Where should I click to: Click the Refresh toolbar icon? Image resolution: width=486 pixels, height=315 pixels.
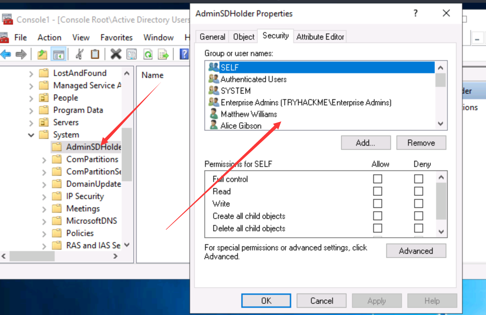pyautogui.click(x=148, y=54)
